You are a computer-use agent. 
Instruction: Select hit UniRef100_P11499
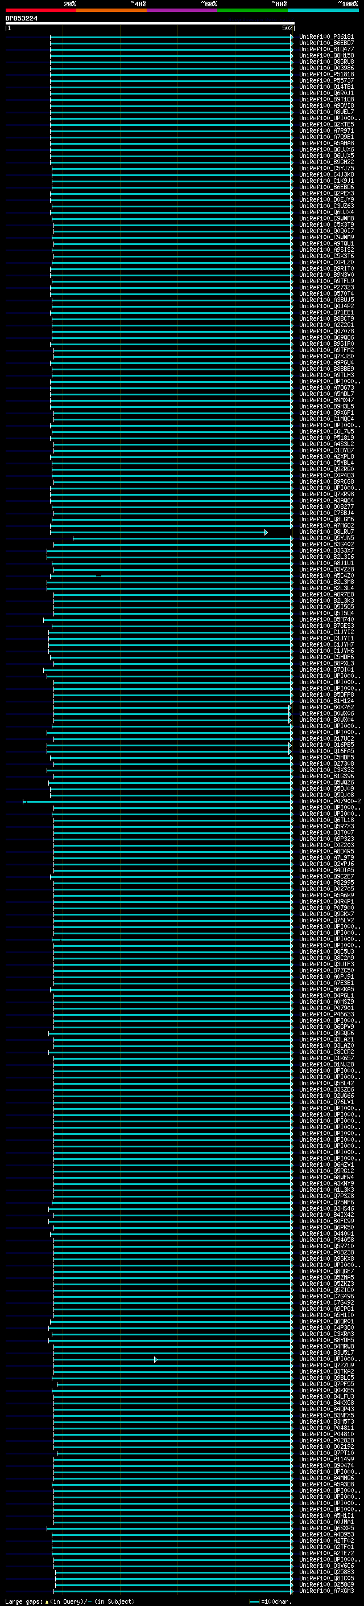pyautogui.click(x=326, y=1459)
